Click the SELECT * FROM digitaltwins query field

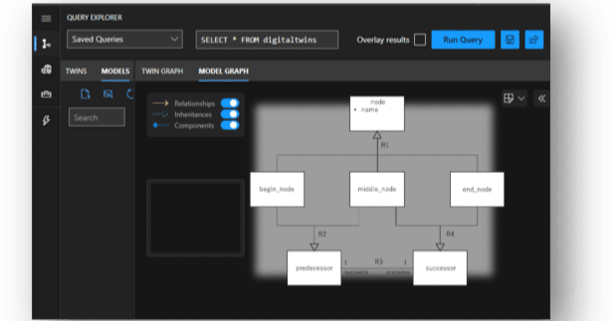267,39
